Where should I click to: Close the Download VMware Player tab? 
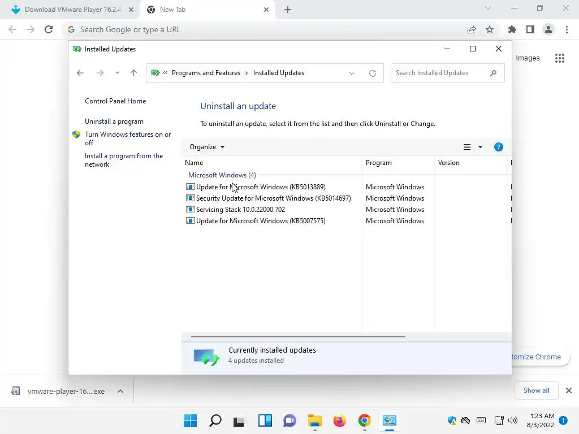(131, 10)
